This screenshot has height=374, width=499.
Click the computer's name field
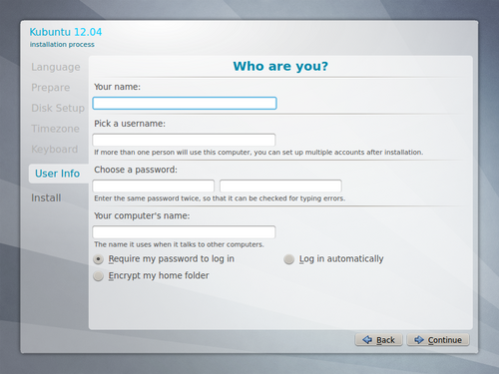click(184, 232)
